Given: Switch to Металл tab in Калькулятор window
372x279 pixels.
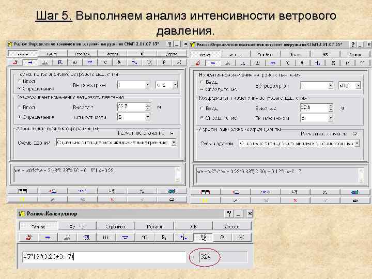Looking at the screenshot, I should pyautogui.click(x=154, y=227).
